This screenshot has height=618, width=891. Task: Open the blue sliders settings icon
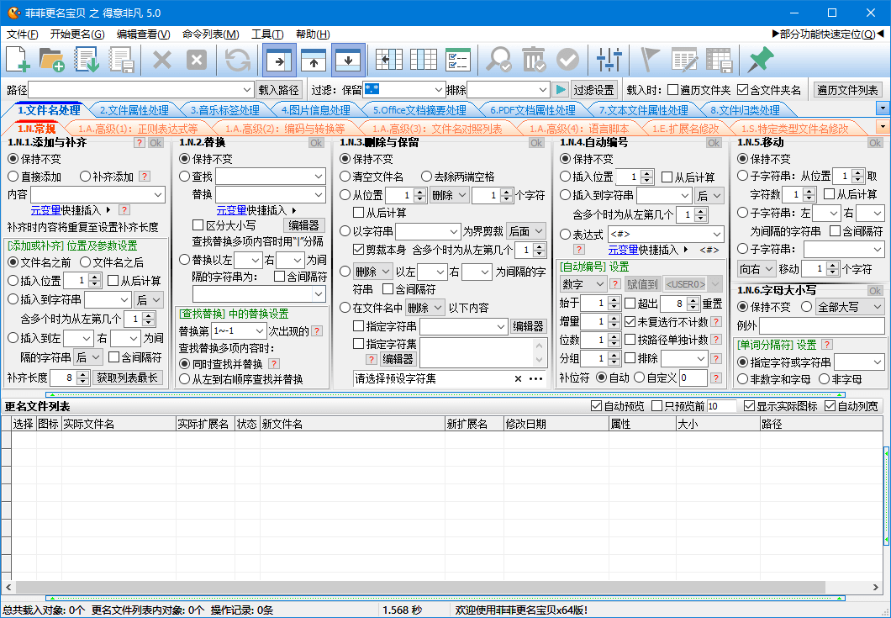(609, 59)
